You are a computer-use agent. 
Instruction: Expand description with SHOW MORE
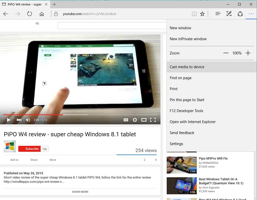[80, 192]
